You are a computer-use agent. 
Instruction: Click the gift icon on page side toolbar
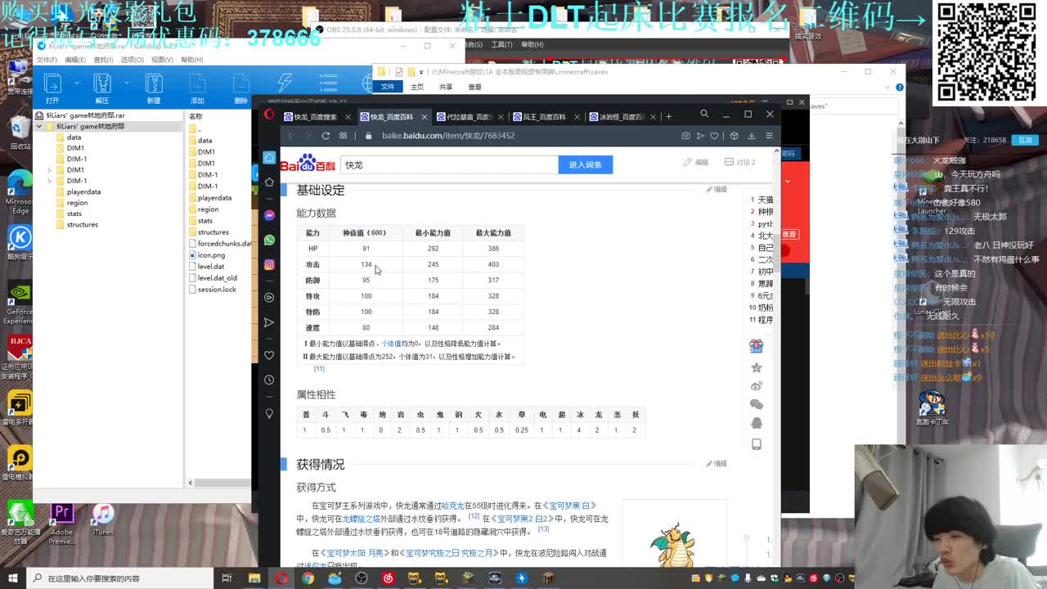(756, 346)
